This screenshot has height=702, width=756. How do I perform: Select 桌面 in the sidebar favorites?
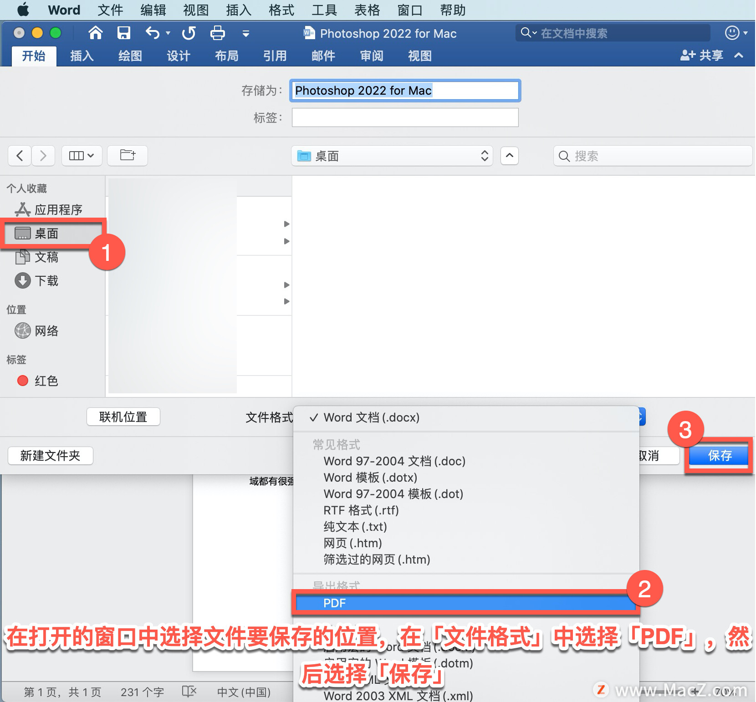[x=53, y=234]
